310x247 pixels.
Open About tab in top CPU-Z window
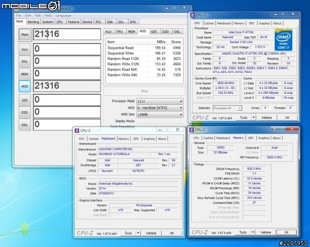click(x=278, y=23)
